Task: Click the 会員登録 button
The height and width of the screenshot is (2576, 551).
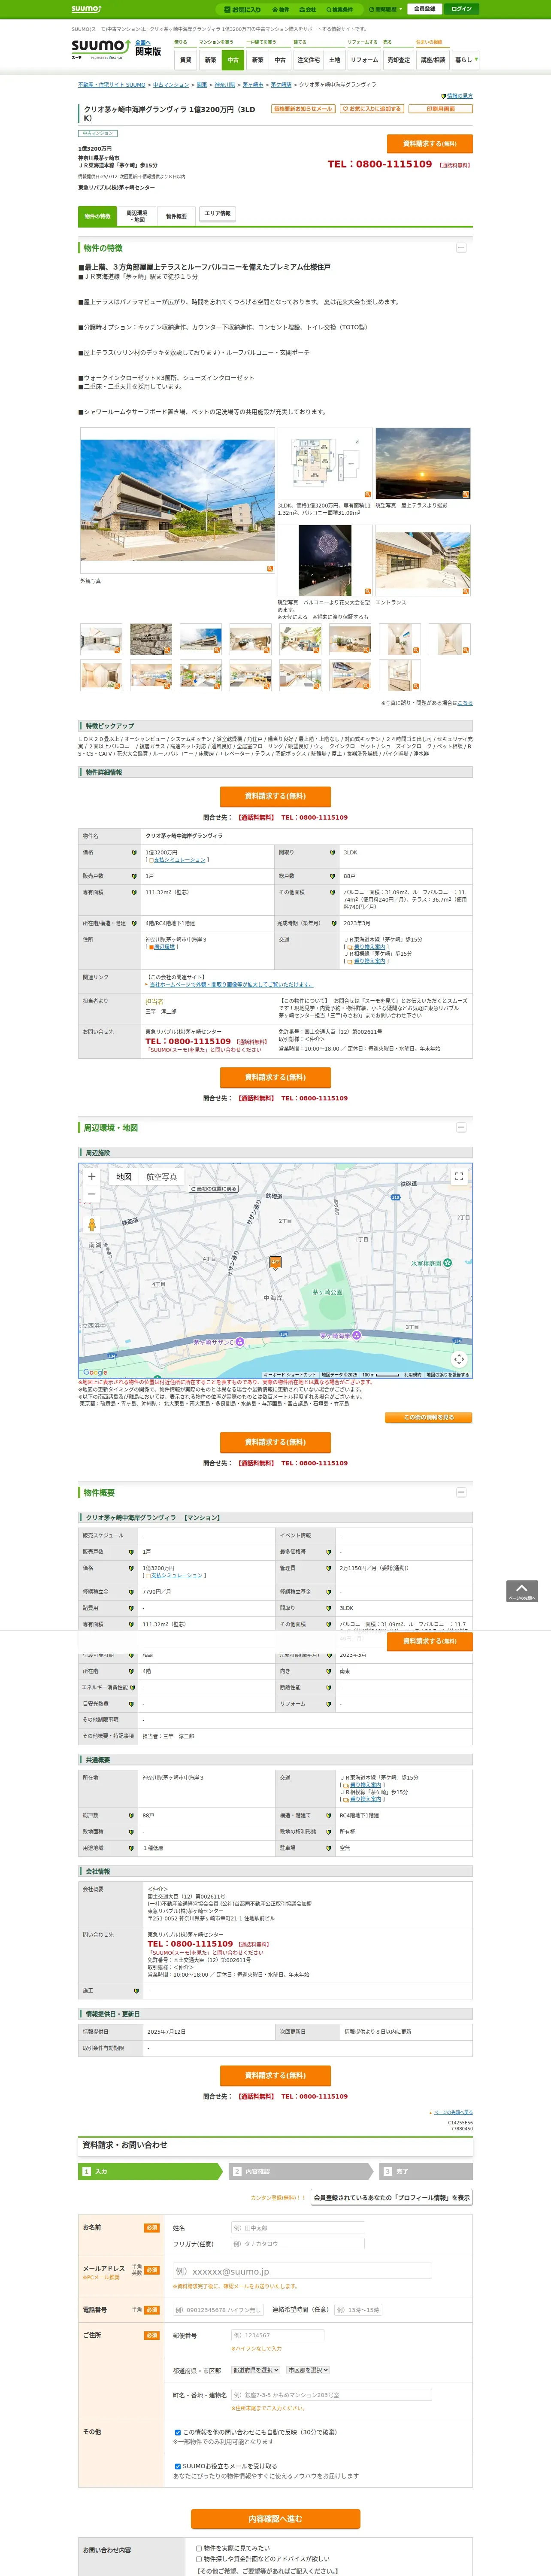Action: coord(424,9)
